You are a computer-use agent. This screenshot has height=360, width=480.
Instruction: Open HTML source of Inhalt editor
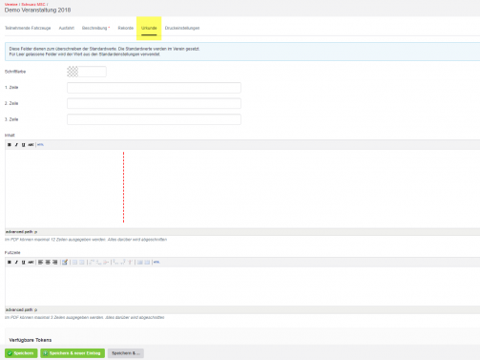pyautogui.click(x=40, y=145)
